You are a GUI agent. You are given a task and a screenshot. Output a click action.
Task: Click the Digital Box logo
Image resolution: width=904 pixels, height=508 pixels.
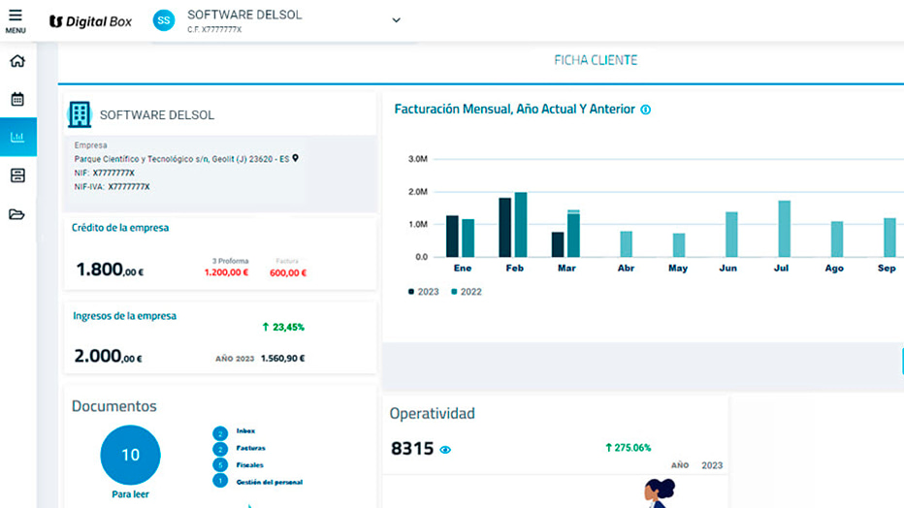pyautogui.click(x=90, y=21)
